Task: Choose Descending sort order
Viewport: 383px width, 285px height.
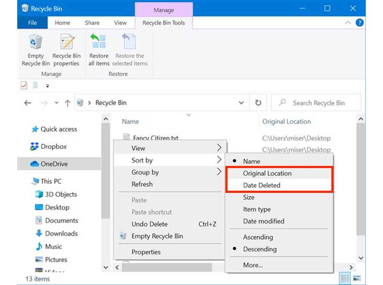Action: coord(259,249)
